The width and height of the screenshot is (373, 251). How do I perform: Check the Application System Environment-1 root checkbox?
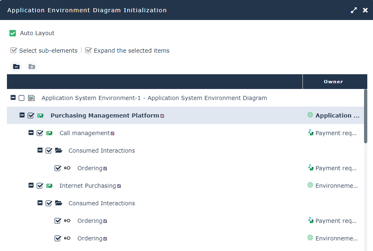click(x=22, y=98)
